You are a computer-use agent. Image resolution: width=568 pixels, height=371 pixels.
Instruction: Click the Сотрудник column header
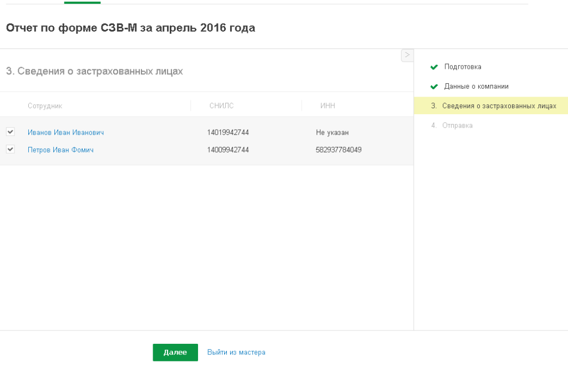click(45, 106)
